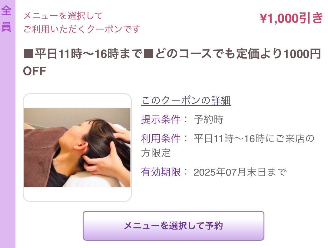Viewport: 328px width, 248px height.
Task: Select the ご利用いただくクーポンです text line
Action: pos(82,29)
